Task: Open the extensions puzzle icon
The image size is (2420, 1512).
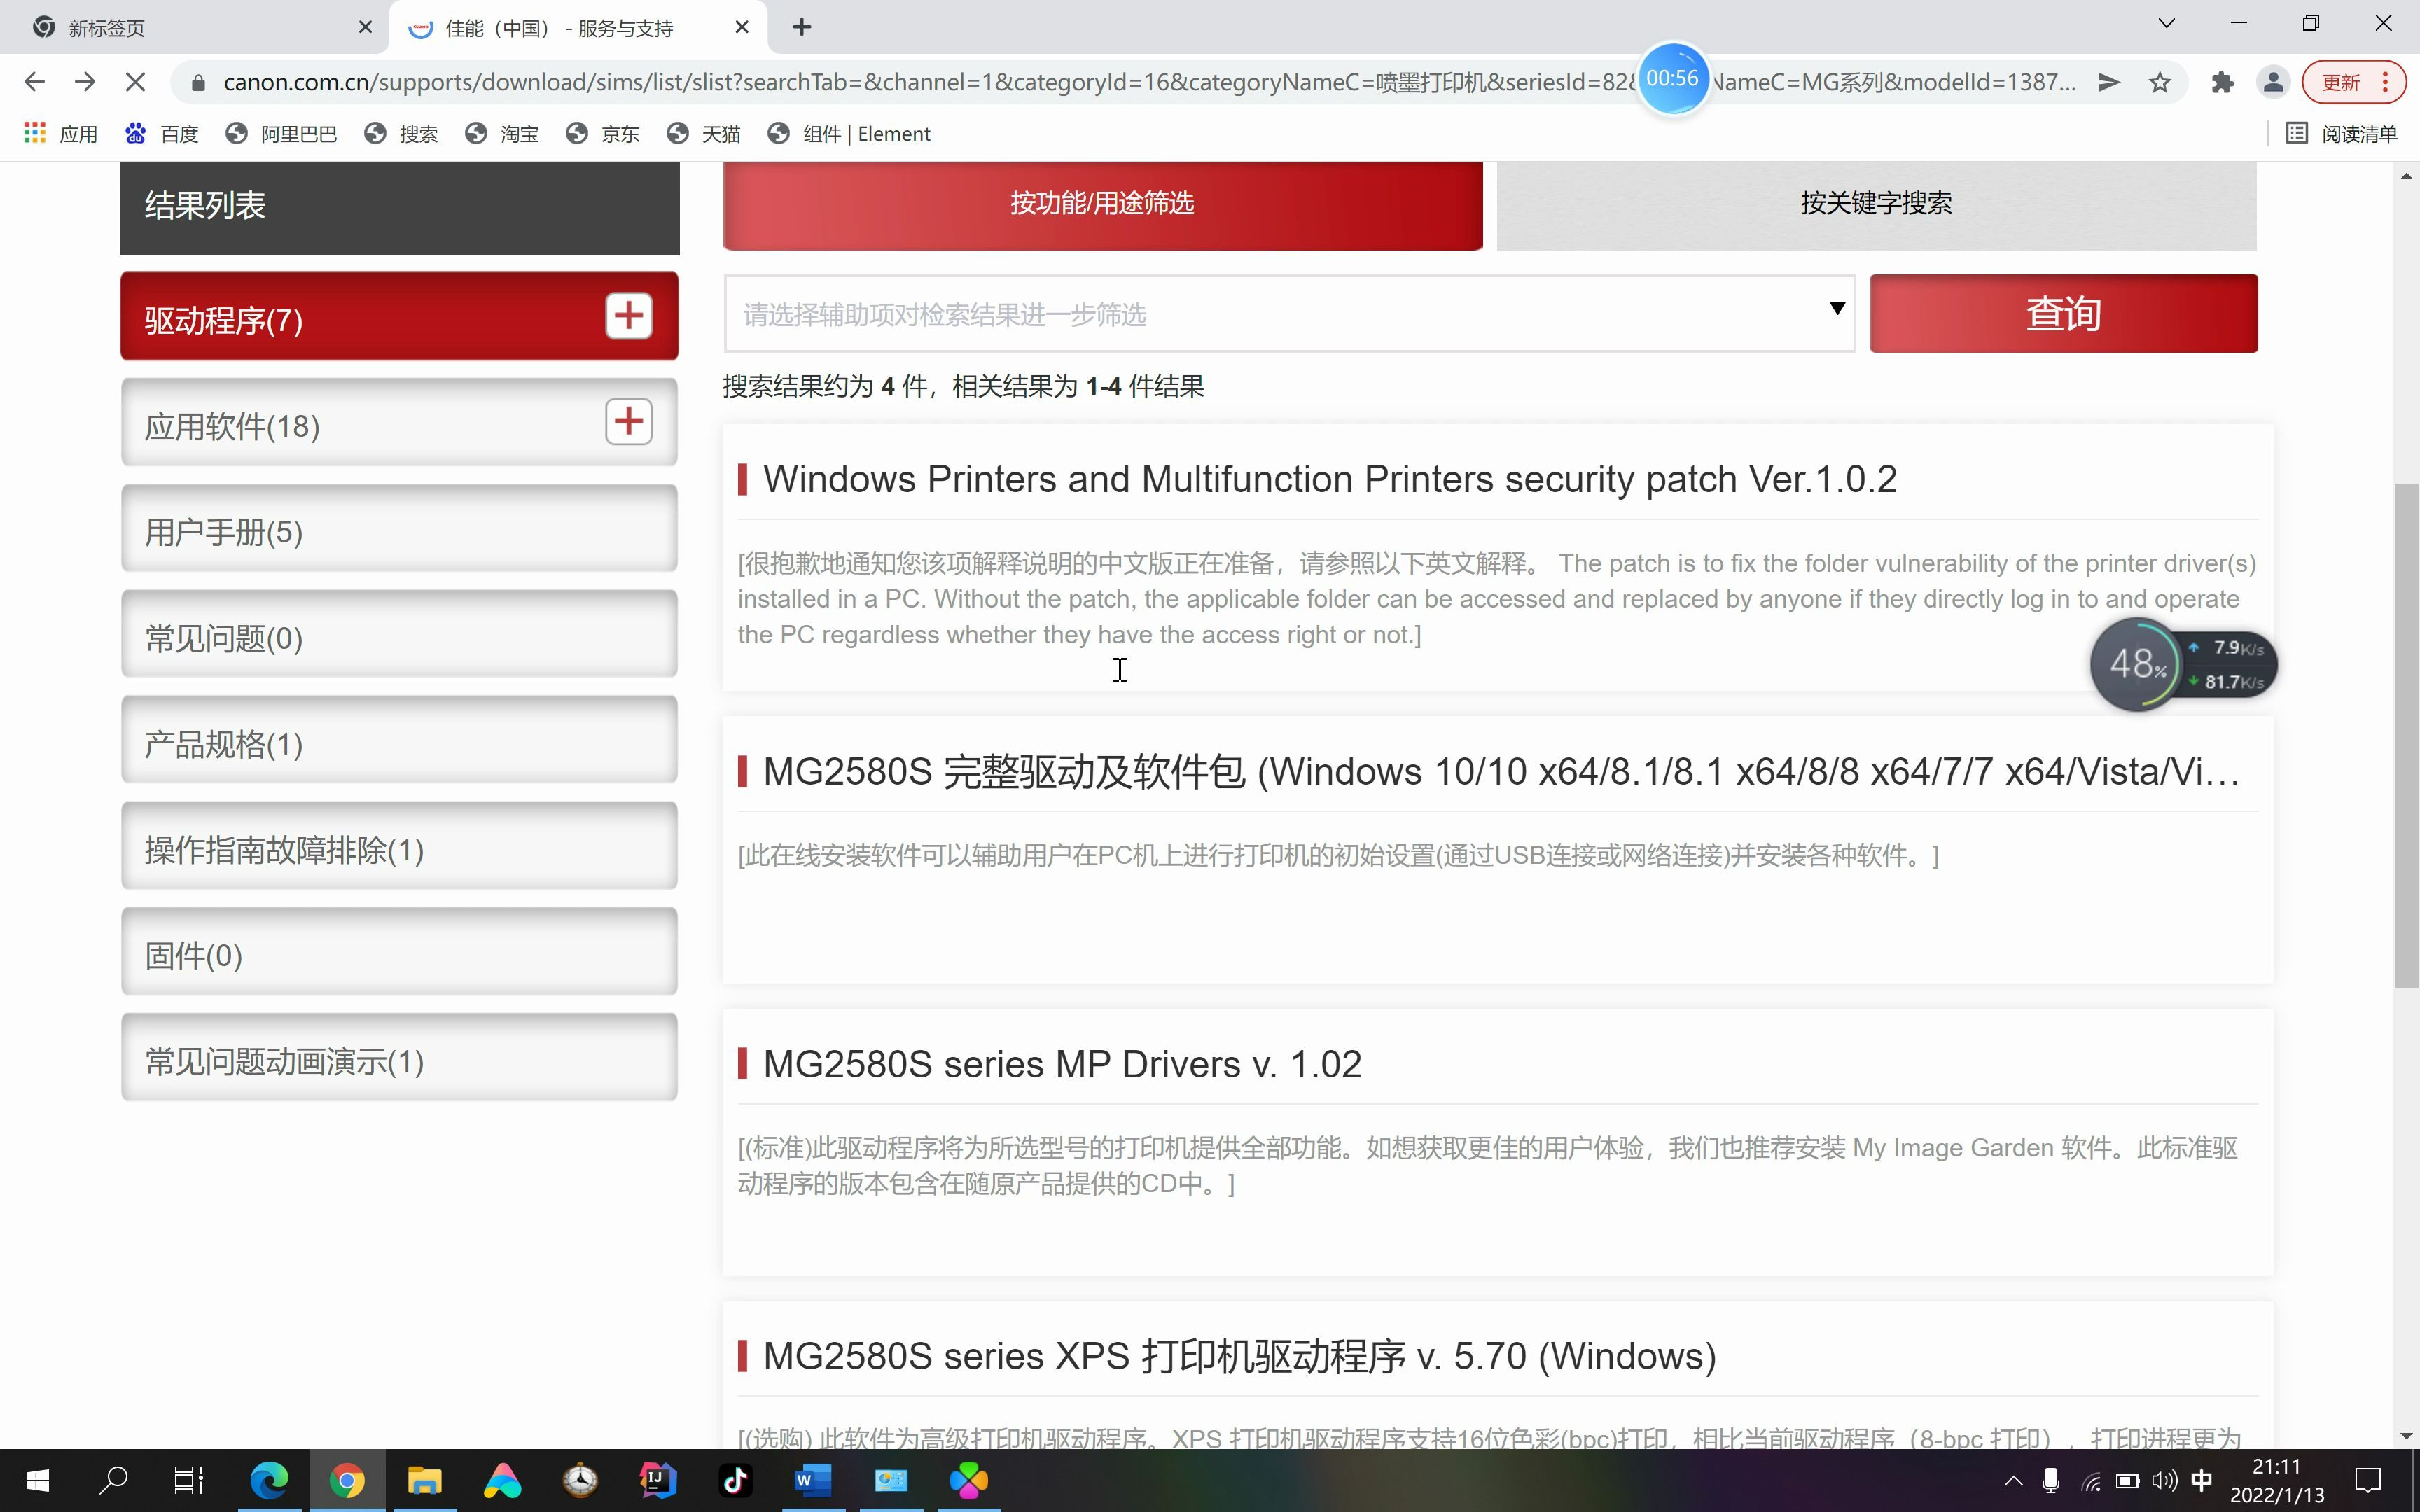Action: [x=2222, y=82]
